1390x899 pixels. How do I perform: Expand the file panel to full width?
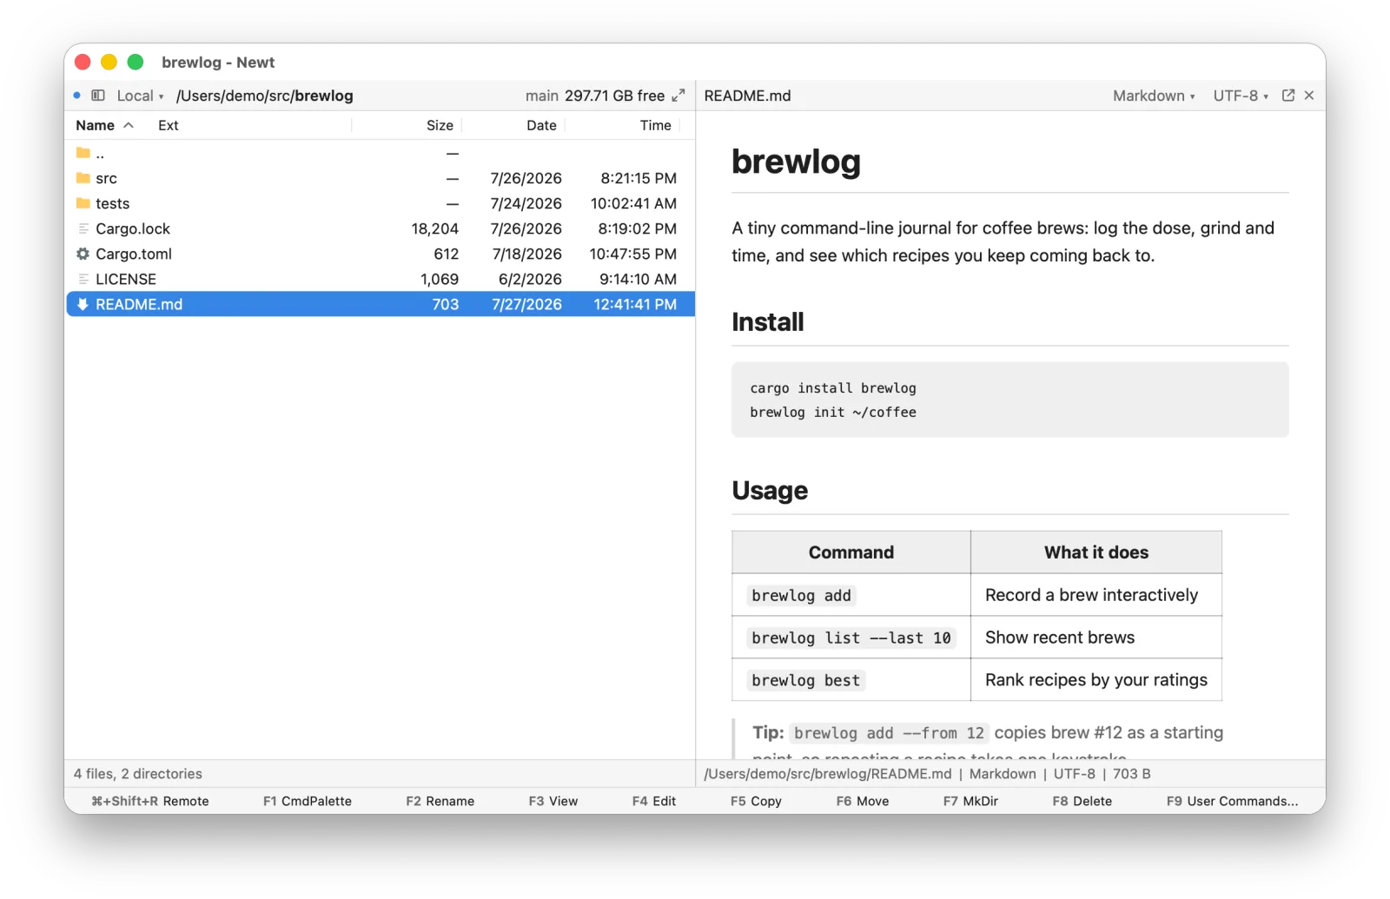click(x=678, y=96)
